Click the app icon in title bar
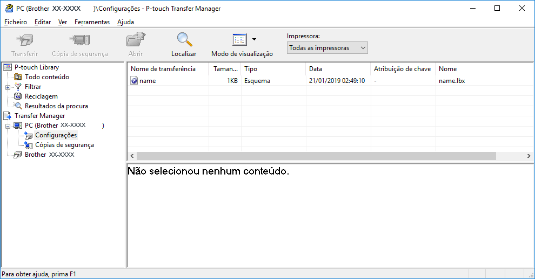This screenshot has height=279, width=535. tap(9, 9)
